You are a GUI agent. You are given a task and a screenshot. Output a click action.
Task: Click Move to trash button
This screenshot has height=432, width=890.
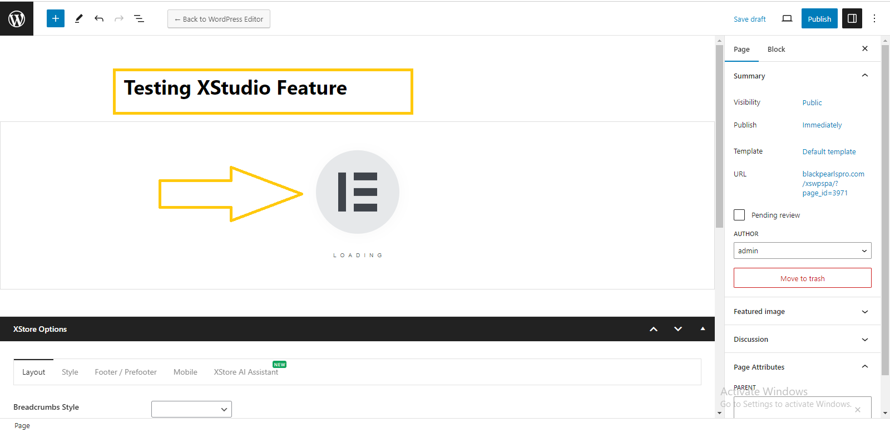point(803,278)
